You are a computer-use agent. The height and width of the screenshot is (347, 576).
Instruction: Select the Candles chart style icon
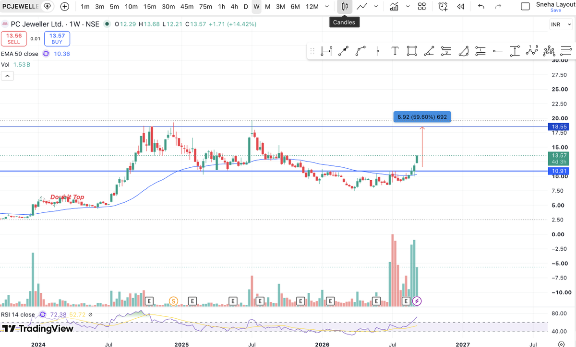coord(344,7)
